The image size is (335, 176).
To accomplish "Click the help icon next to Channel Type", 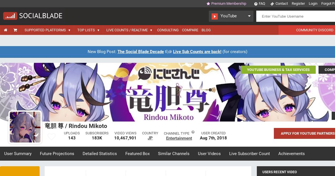I will [x=193, y=132].
